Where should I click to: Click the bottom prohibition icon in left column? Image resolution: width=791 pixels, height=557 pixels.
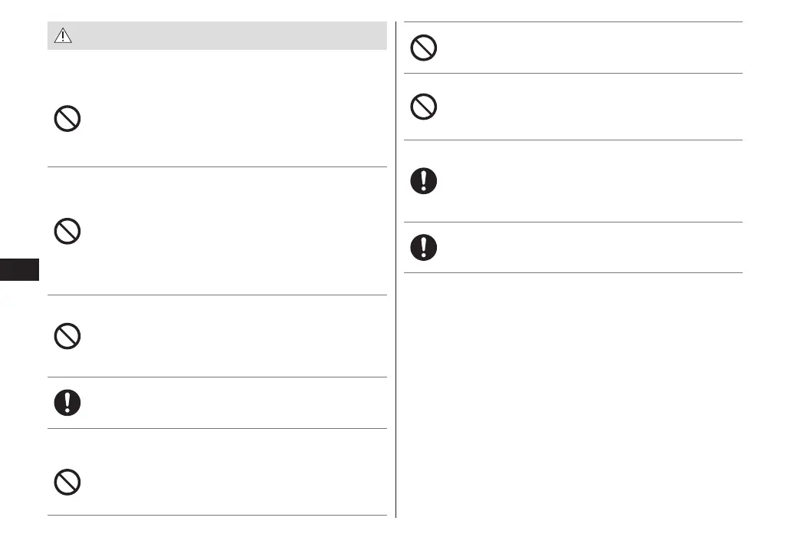point(67,481)
